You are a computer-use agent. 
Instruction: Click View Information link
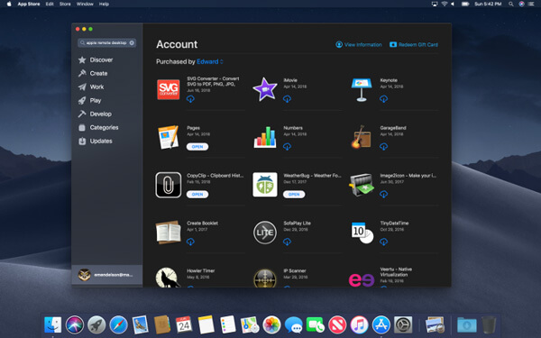click(x=359, y=44)
